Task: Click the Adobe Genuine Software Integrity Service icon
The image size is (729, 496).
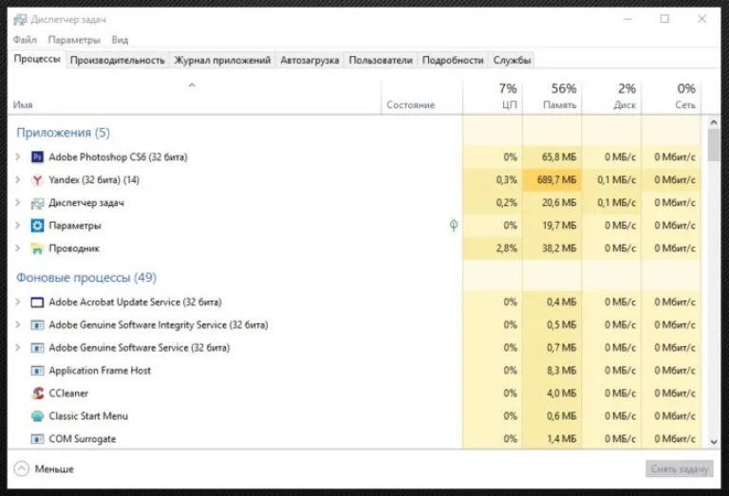Action: coord(37,325)
